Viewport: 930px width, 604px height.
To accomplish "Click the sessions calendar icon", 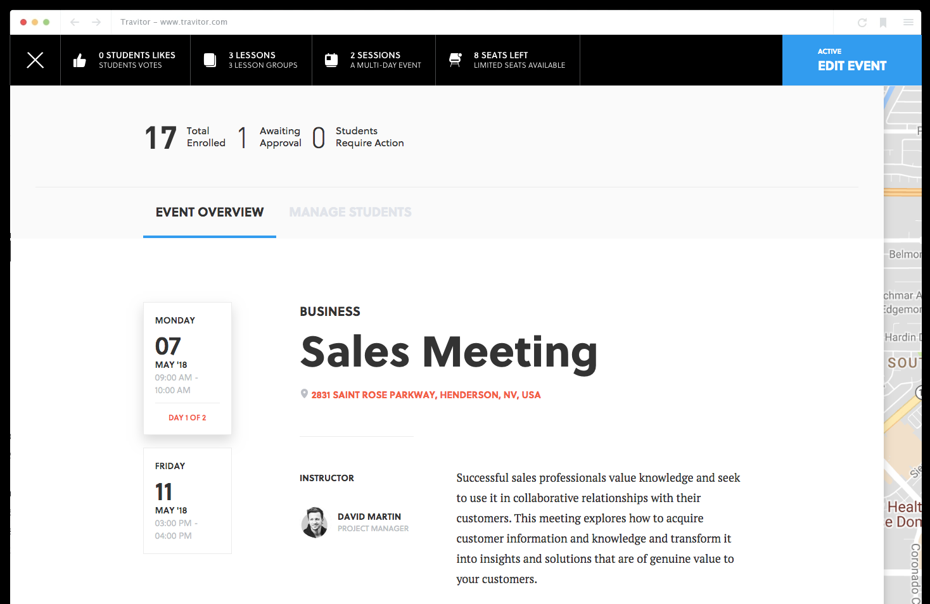I will click(x=331, y=60).
